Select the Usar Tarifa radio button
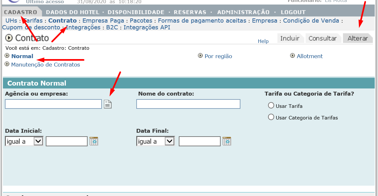This screenshot has width=378, height=196. [271, 105]
